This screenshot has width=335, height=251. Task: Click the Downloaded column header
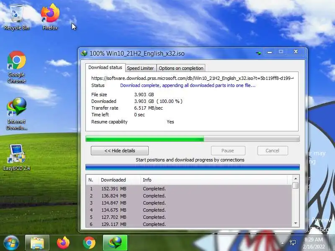click(x=119, y=180)
